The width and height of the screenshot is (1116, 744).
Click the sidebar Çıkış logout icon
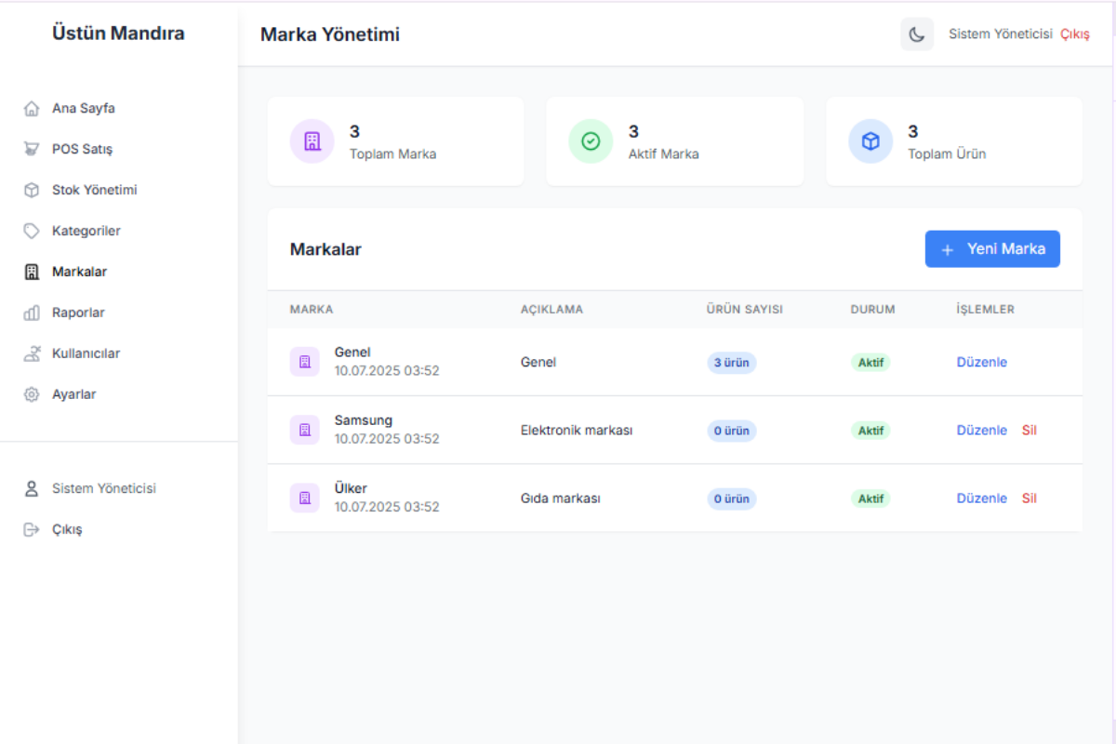[x=32, y=529]
